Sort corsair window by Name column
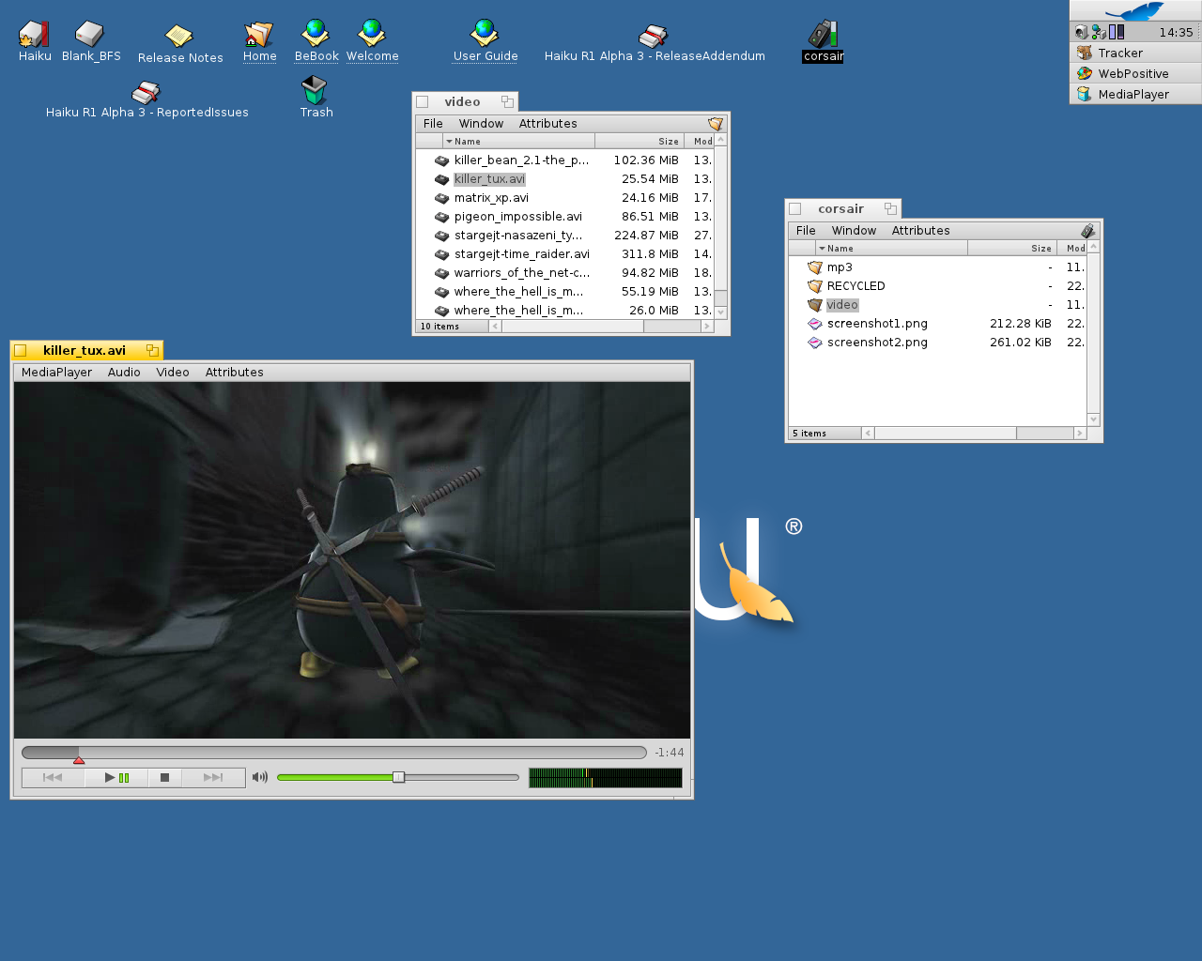This screenshot has width=1202, height=961. click(x=891, y=248)
